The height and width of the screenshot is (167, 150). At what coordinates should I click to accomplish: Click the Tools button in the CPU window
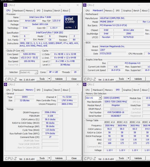click(42, 79)
